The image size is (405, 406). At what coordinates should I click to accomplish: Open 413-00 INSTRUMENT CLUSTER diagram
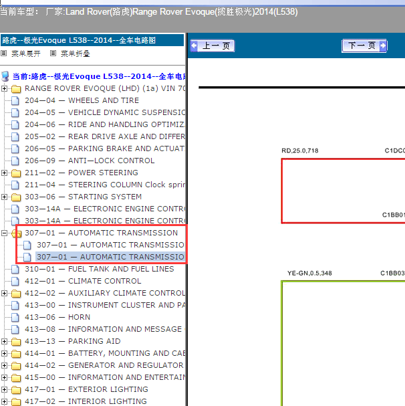(105, 305)
